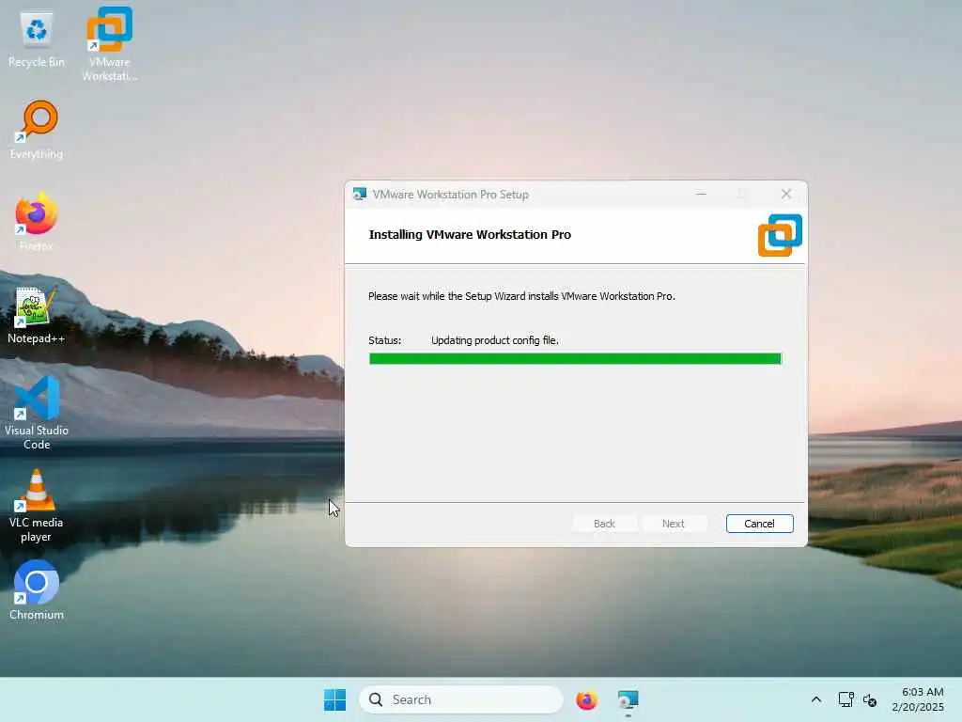Viewport: 962px width, 722px height.
Task: Open the Windows Start menu
Action: point(335,699)
